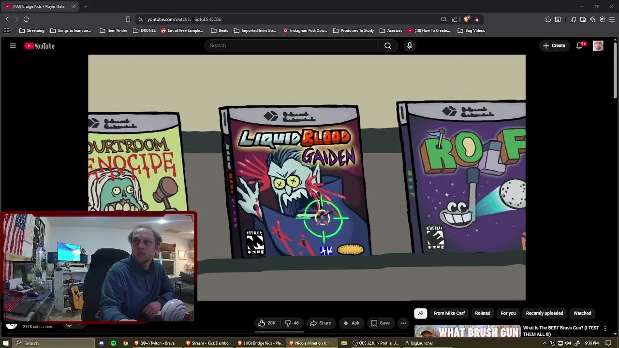Click the What Is The BEST Brush Gun thumbnail
619x348 pixels.
pos(467,332)
